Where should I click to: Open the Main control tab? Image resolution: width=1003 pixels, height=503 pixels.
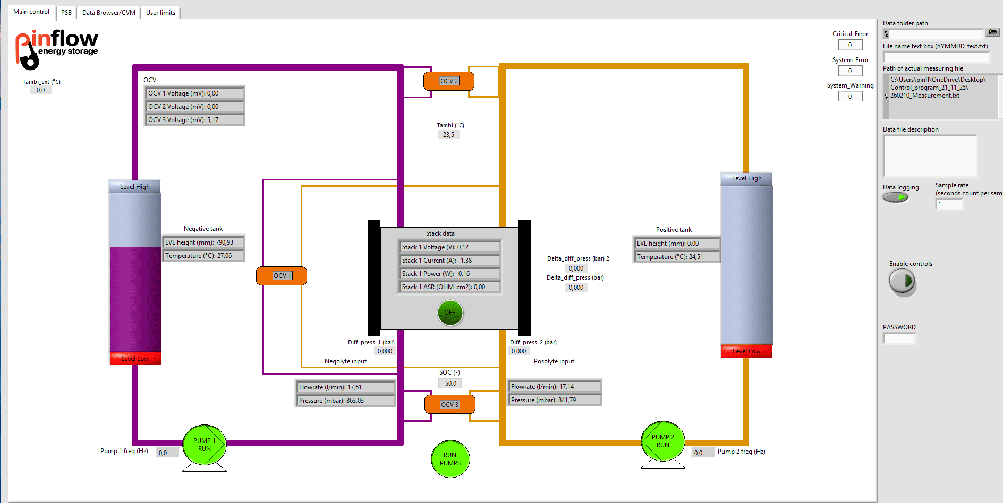click(31, 12)
